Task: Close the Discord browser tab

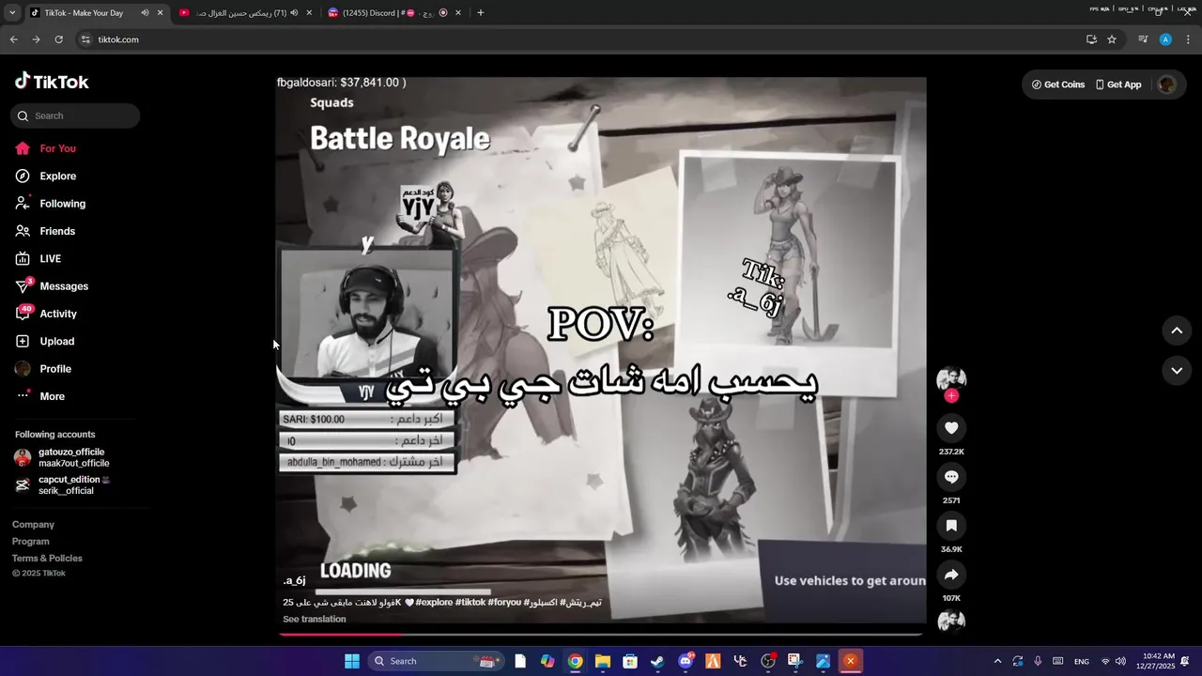Action: pyautogui.click(x=458, y=13)
